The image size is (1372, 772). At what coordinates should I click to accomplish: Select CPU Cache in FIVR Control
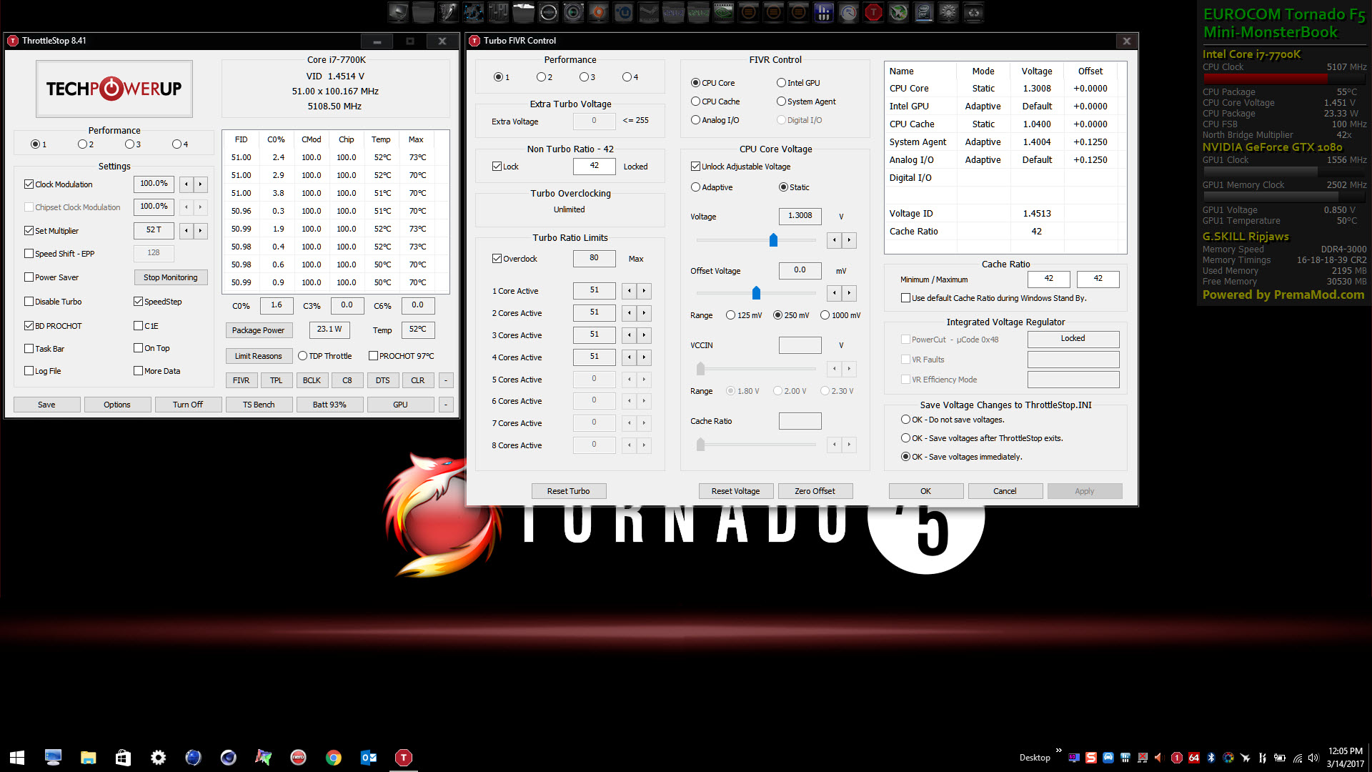click(695, 102)
